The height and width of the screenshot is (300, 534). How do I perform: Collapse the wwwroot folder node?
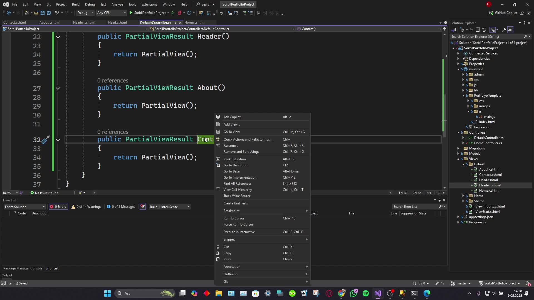pyautogui.click(x=458, y=69)
